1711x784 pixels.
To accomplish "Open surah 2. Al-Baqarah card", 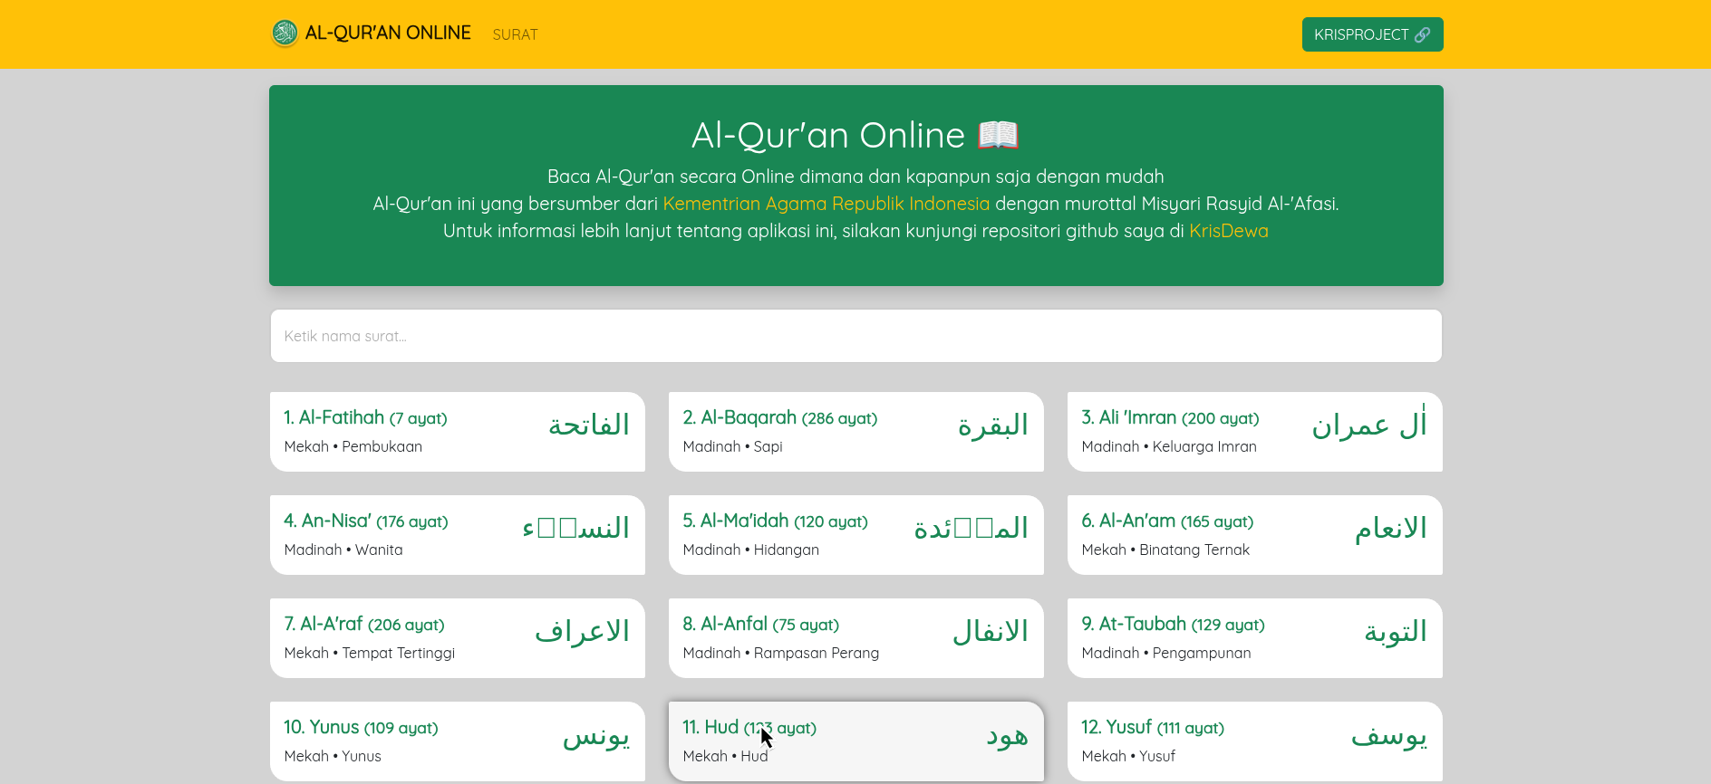I will (x=856, y=432).
